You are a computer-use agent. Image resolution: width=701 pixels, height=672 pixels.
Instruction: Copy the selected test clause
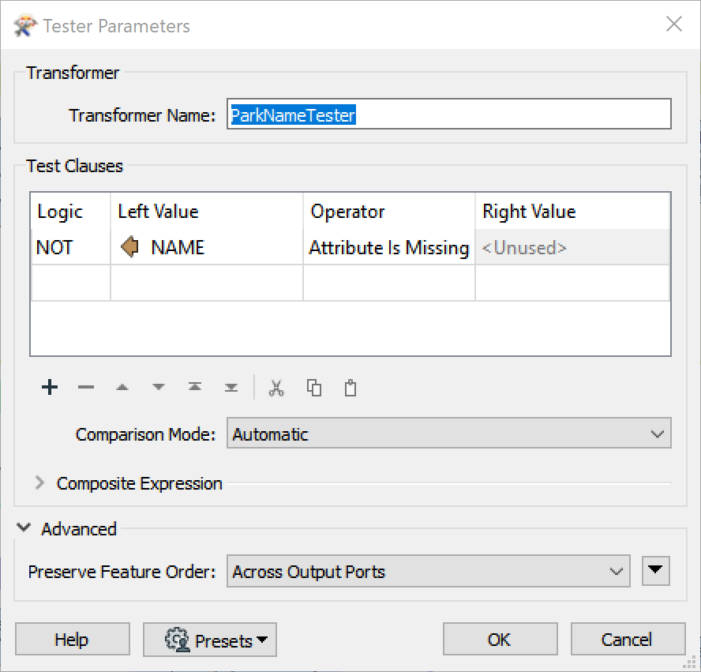coord(313,387)
